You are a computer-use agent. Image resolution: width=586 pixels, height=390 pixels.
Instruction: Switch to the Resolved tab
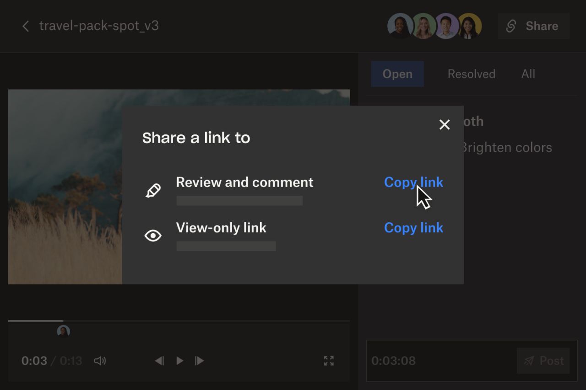[x=471, y=74]
